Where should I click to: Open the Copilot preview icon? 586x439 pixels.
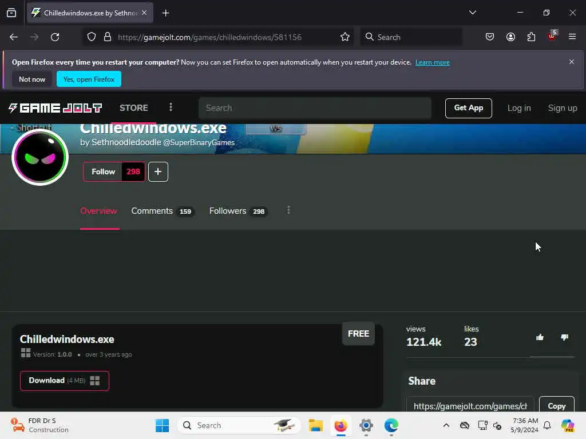568,425
